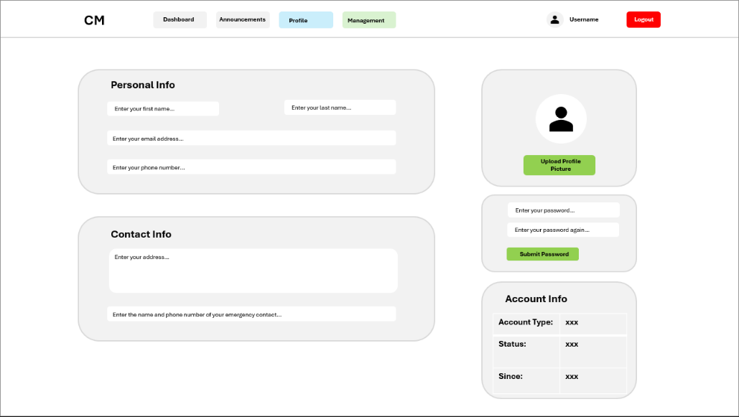Viewport: 739px width, 417px height.
Task: Click into the phone number field
Action: tap(251, 167)
